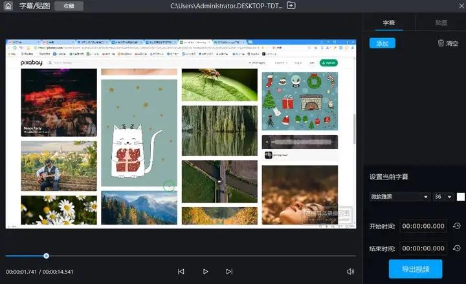Screen dimensions: 466x284
Task: Switch to the 字幕 tab
Action: 389,23
